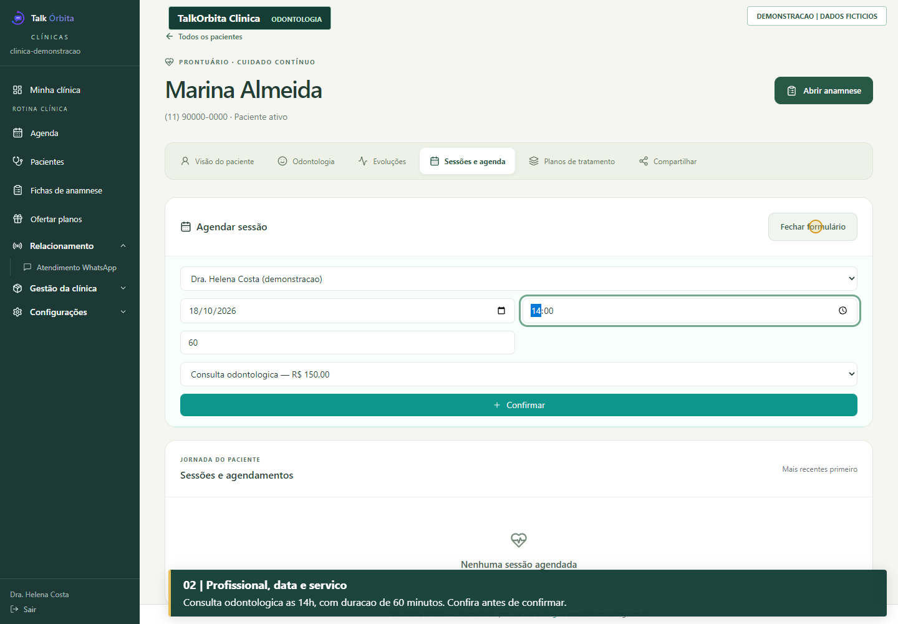Open the time picker clock icon
Image resolution: width=898 pixels, height=624 pixels.
coord(842,311)
